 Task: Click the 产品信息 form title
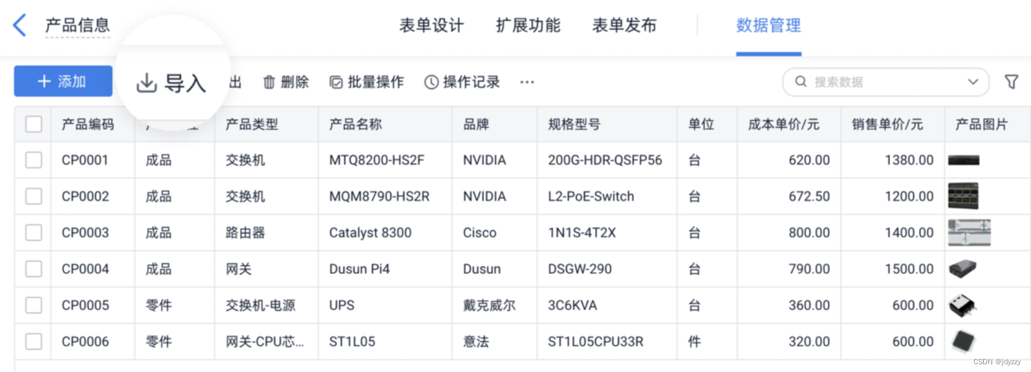point(78,25)
